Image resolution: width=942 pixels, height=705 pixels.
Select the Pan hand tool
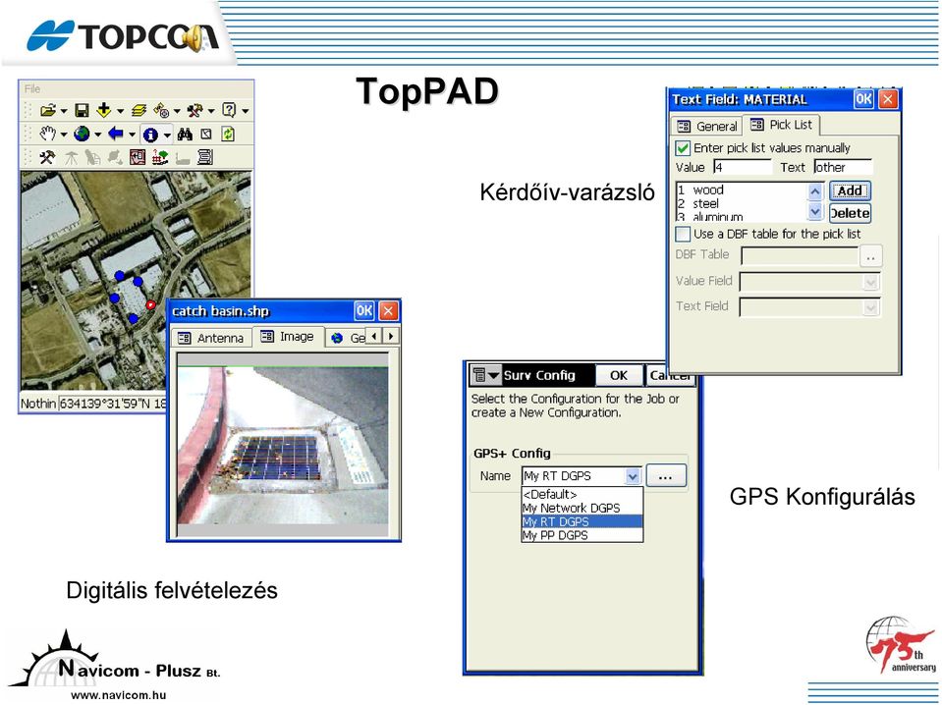pyautogui.click(x=47, y=134)
